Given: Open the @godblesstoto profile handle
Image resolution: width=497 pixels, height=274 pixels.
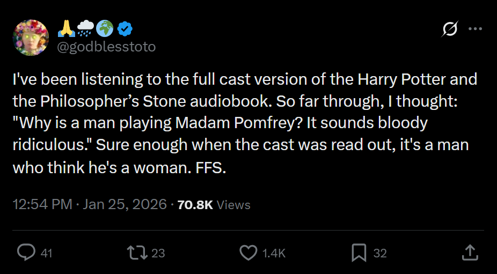Looking at the screenshot, I should point(106,47).
